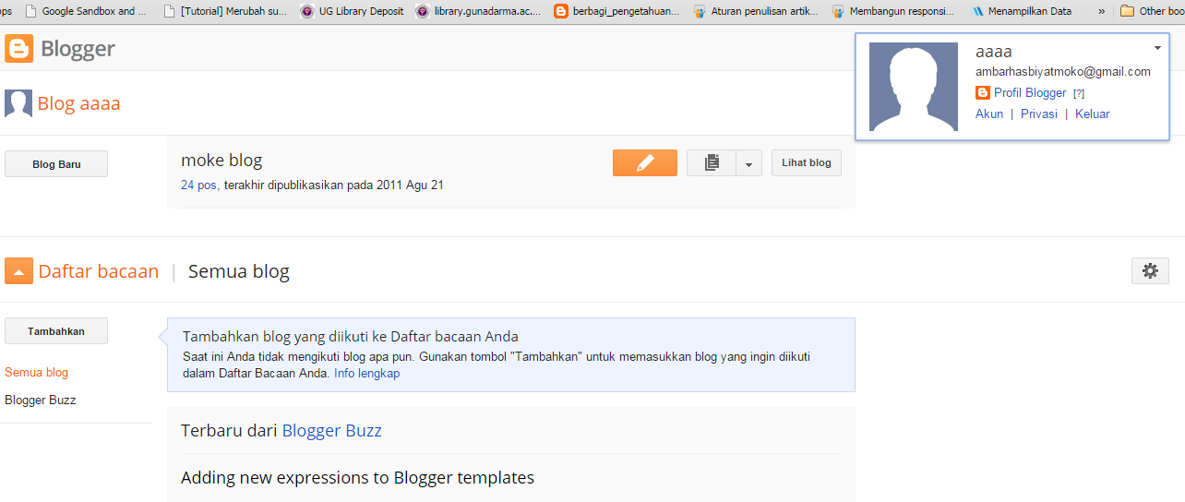Open berbagi_pengetahuan bookmark
The image size is (1185, 502).
pos(616,11)
